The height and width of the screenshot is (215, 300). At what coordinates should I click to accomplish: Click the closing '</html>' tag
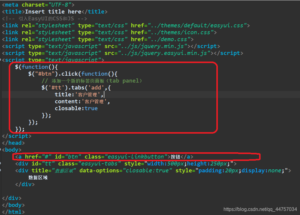14,212
